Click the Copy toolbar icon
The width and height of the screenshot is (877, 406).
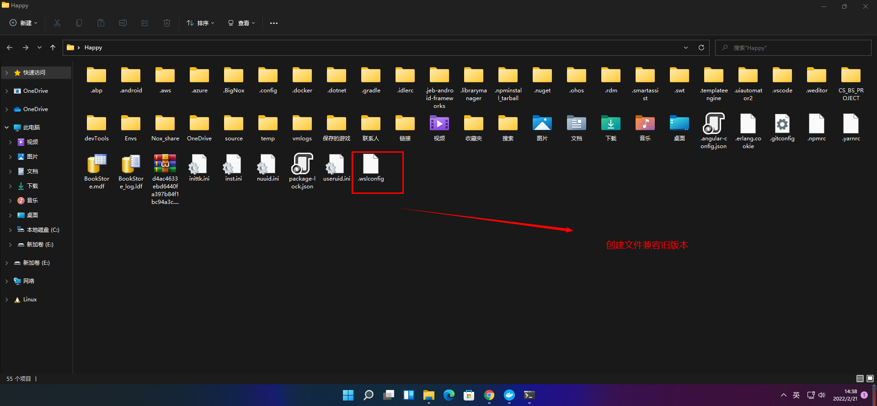point(79,23)
